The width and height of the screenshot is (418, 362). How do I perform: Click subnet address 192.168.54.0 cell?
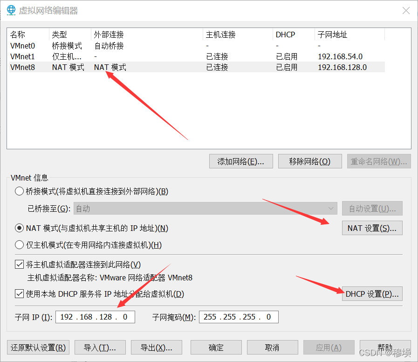(340, 56)
